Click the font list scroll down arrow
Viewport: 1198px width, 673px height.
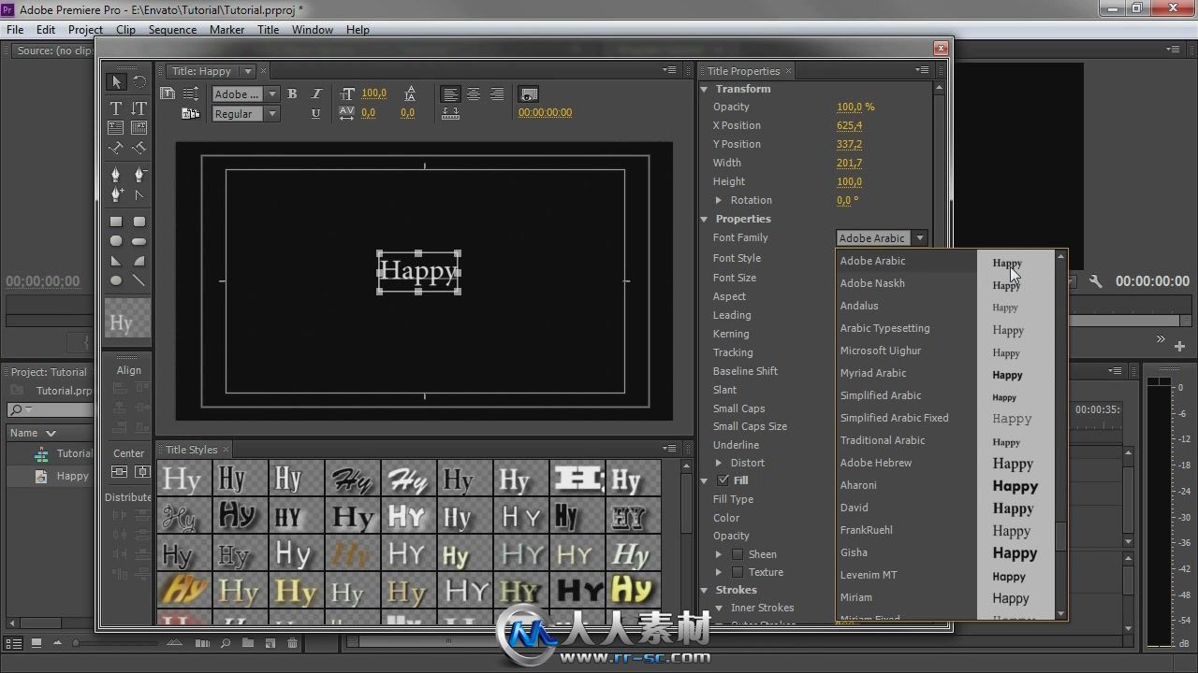click(1060, 613)
